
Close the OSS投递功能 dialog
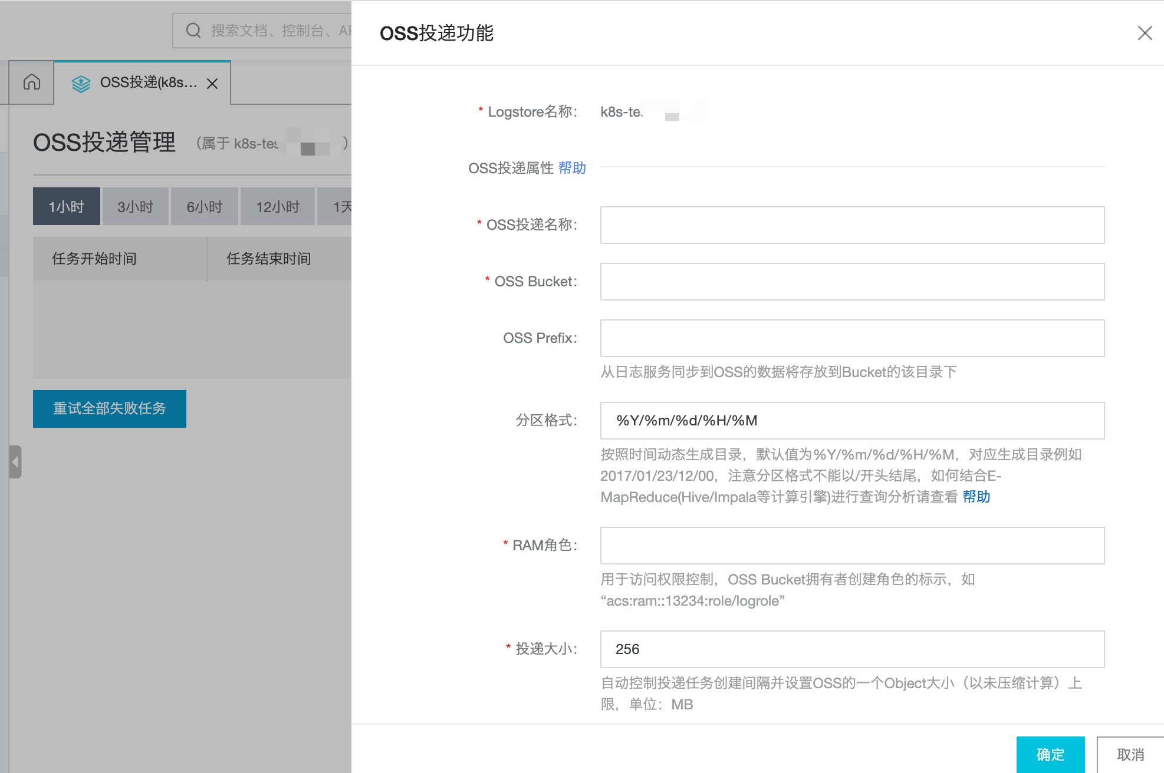click(x=1145, y=33)
